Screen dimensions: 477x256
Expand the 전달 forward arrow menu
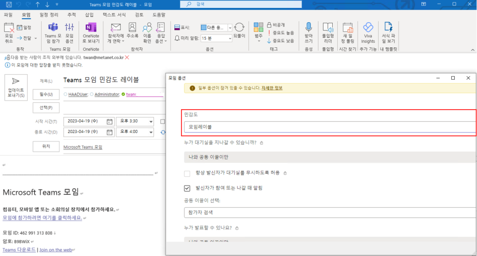pyautogui.click(x=36, y=38)
